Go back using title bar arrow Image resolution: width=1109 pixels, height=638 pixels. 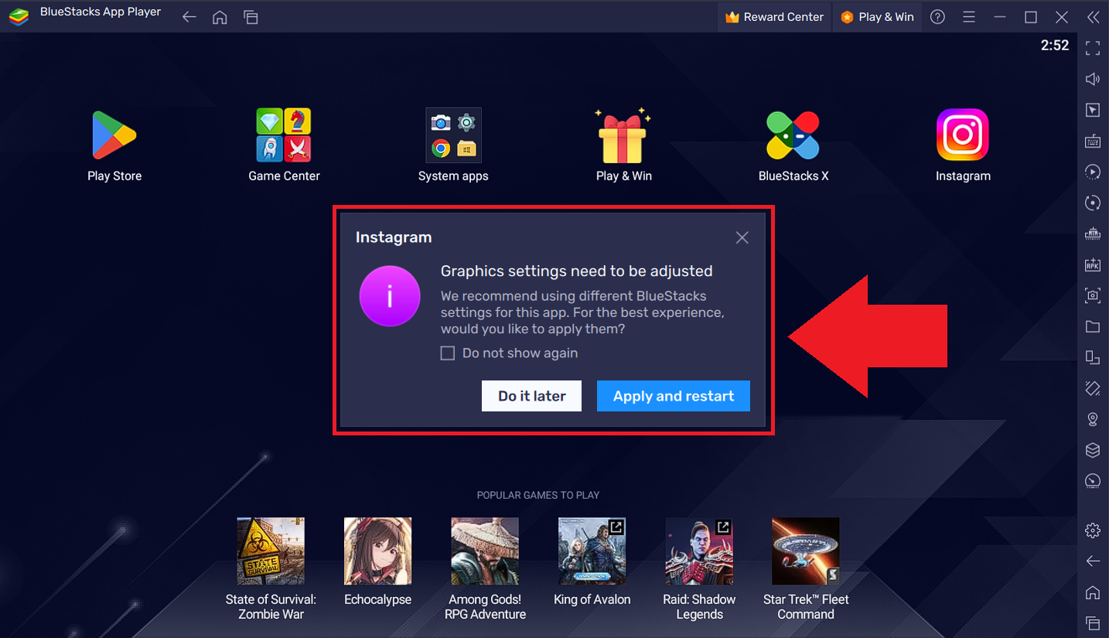pos(189,17)
